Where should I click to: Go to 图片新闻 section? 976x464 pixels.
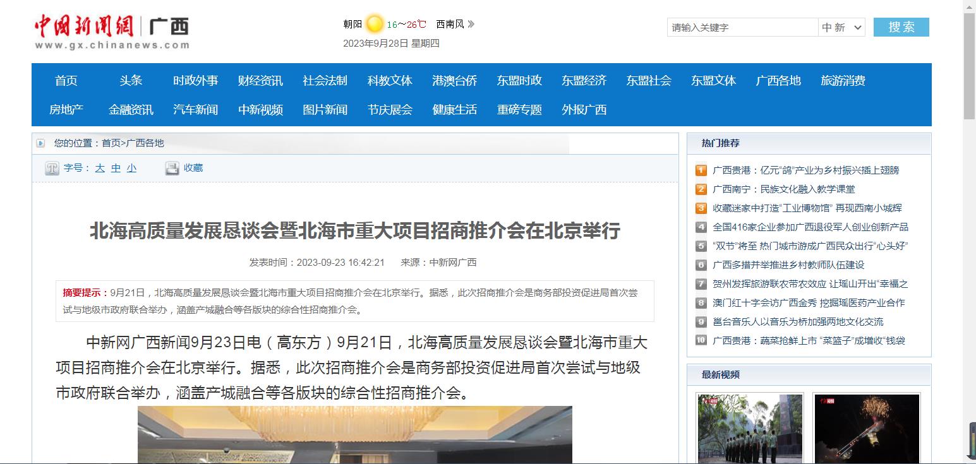coord(325,110)
